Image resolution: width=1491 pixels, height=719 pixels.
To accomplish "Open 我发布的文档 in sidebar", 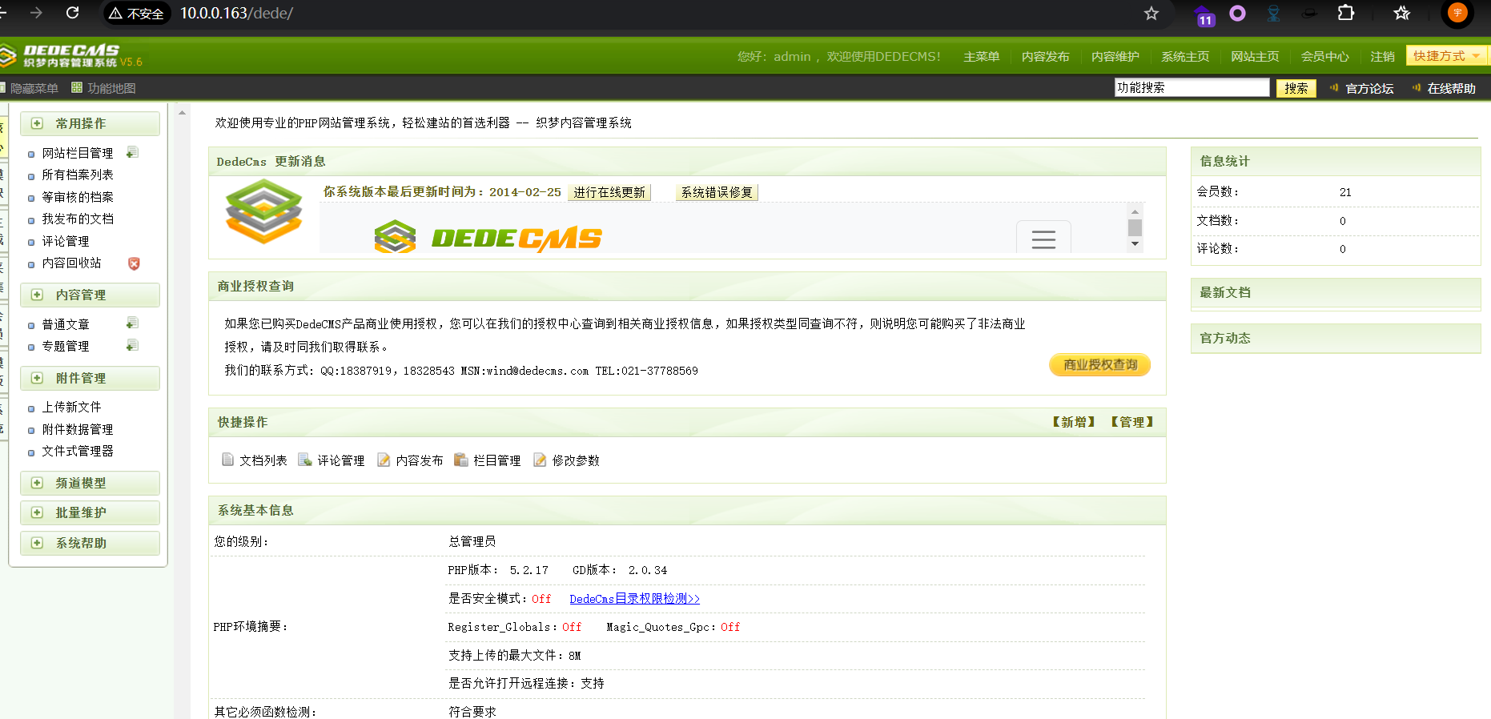I will [x=78, y=219].
